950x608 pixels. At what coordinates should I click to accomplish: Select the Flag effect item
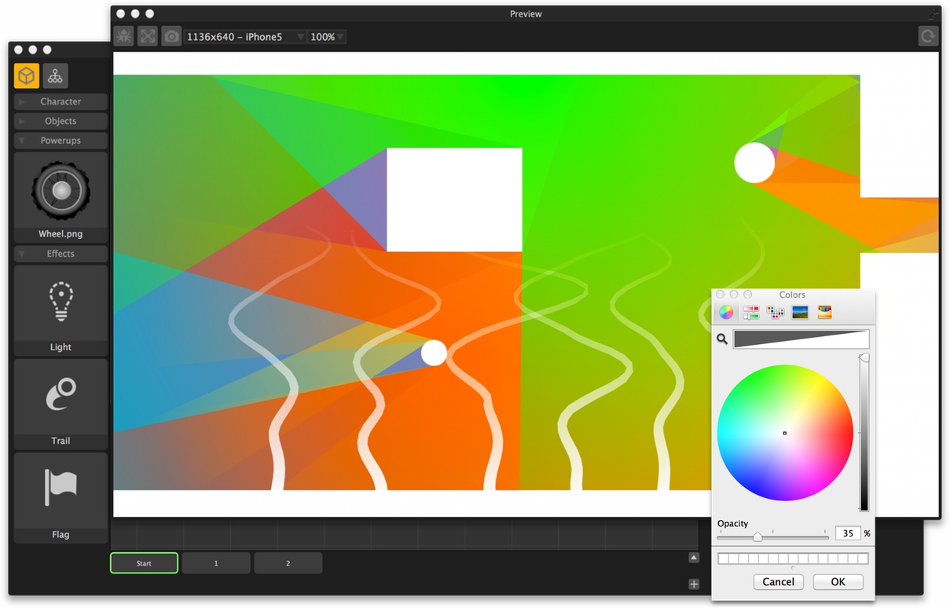pos(61,497)
